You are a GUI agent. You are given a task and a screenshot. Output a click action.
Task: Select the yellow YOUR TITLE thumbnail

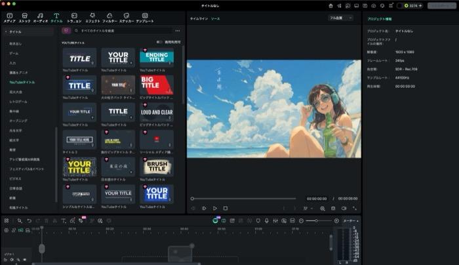point(79,167)
